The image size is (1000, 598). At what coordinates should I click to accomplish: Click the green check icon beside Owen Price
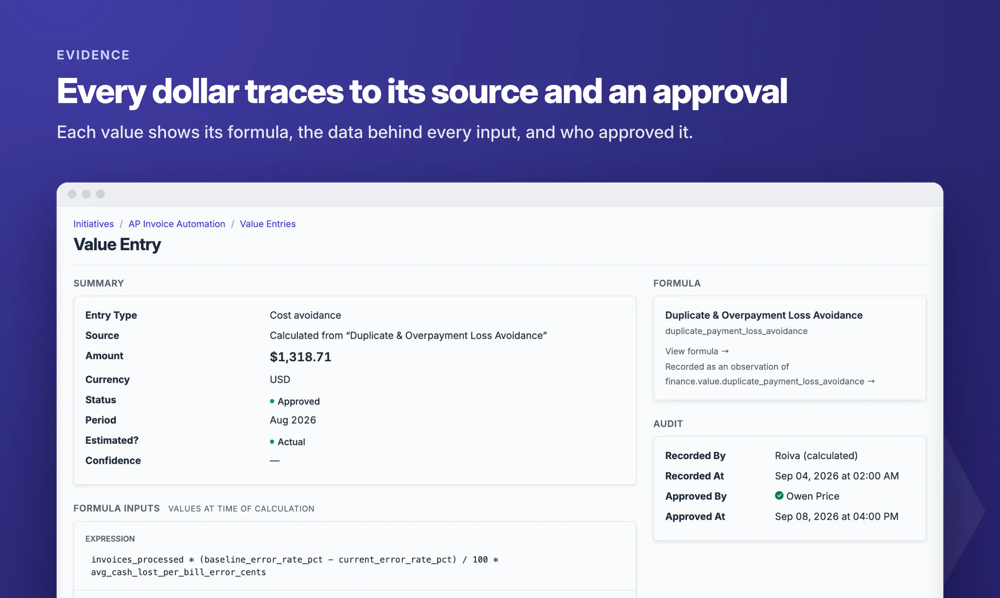tap(779, 496)
